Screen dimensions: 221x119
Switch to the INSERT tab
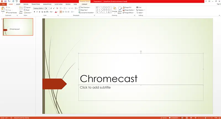click(x=18, y=4)
